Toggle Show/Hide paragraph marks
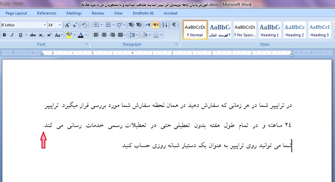The height and width of the screenshot is (182, 335). click(x=174, y=25)
